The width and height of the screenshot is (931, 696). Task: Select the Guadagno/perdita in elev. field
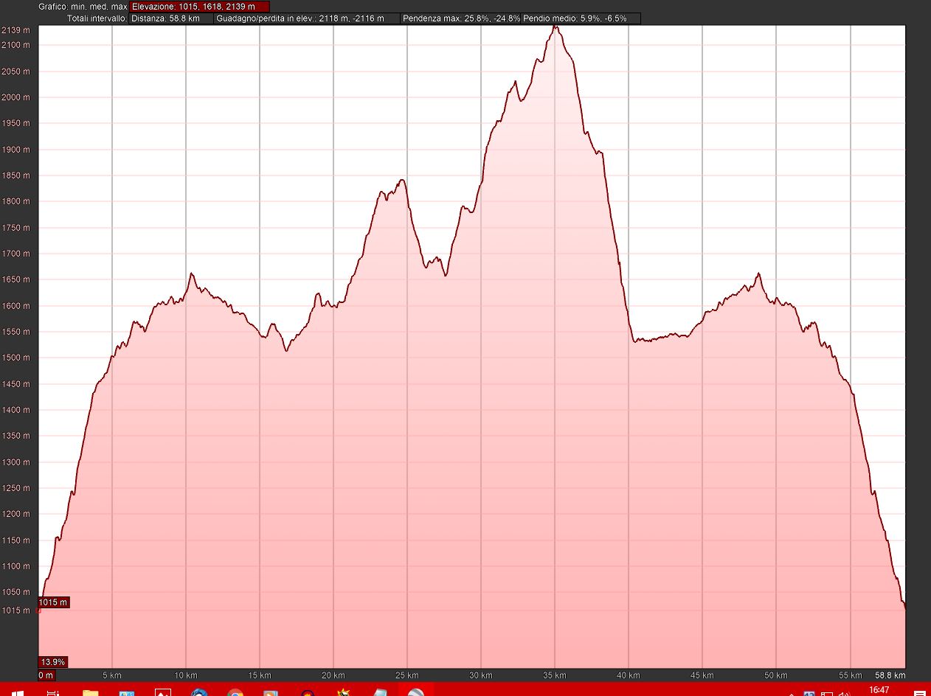pyautogui.click(x=308, y=18)
